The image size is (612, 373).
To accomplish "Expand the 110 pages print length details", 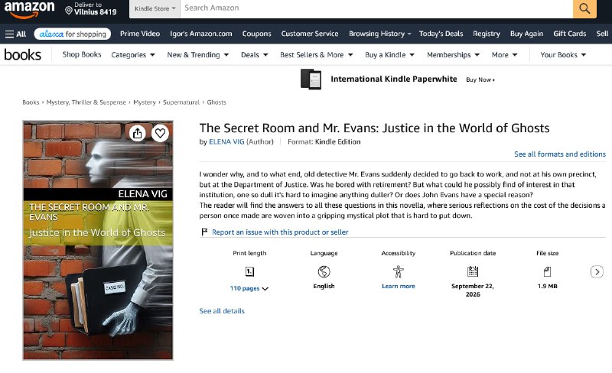I will pyautogui.click(x=249, y=288).
